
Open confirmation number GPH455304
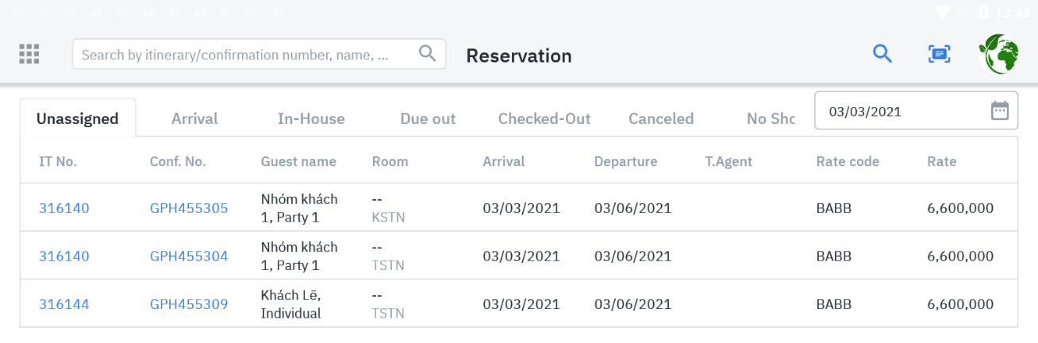189,256
